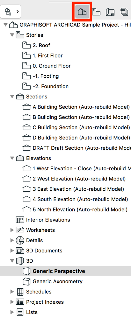
Task: Open the Publisher Sets icon
Action: click(x=124, y=12)
